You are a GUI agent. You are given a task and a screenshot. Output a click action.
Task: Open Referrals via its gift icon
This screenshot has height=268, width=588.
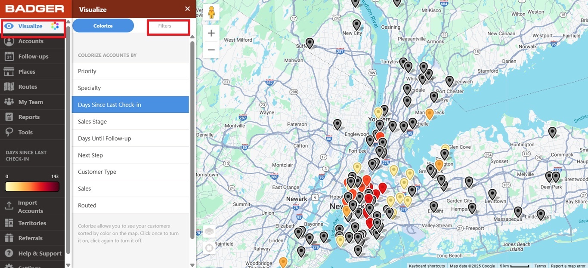pyautogui.click(x=9, y=238)
